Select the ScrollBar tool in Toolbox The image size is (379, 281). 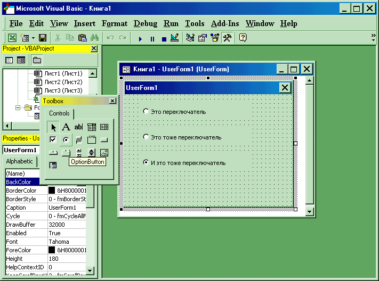pyautogui.click(x=79, y=153)
